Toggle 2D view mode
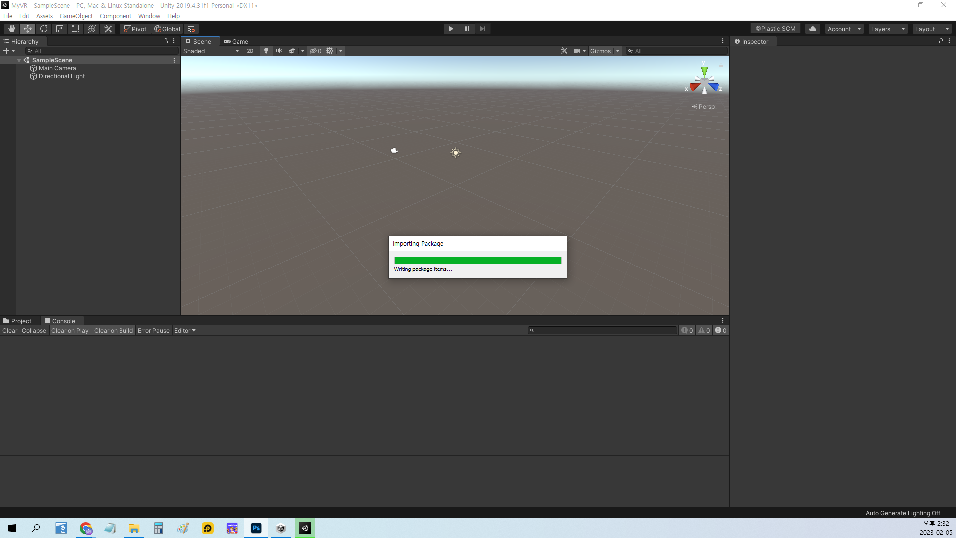Image resolution: width=956 pixels, height=538 pixels. point(250,51)
